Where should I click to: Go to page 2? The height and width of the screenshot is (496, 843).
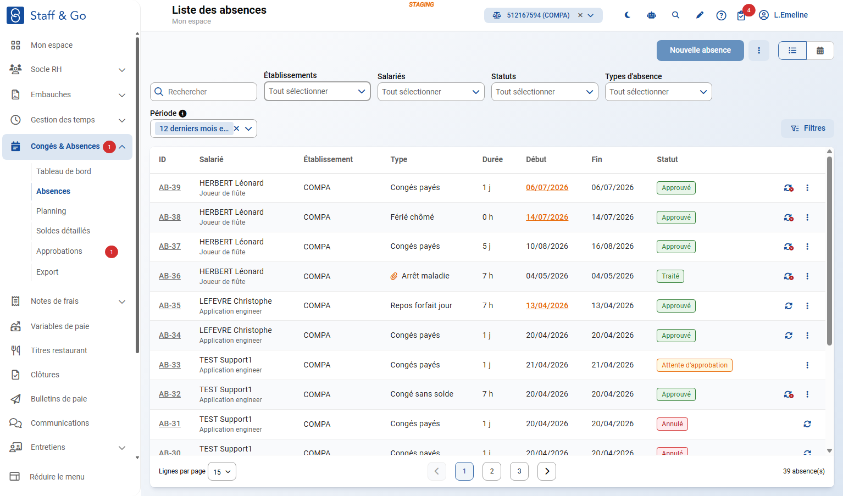tap(492, 471)
